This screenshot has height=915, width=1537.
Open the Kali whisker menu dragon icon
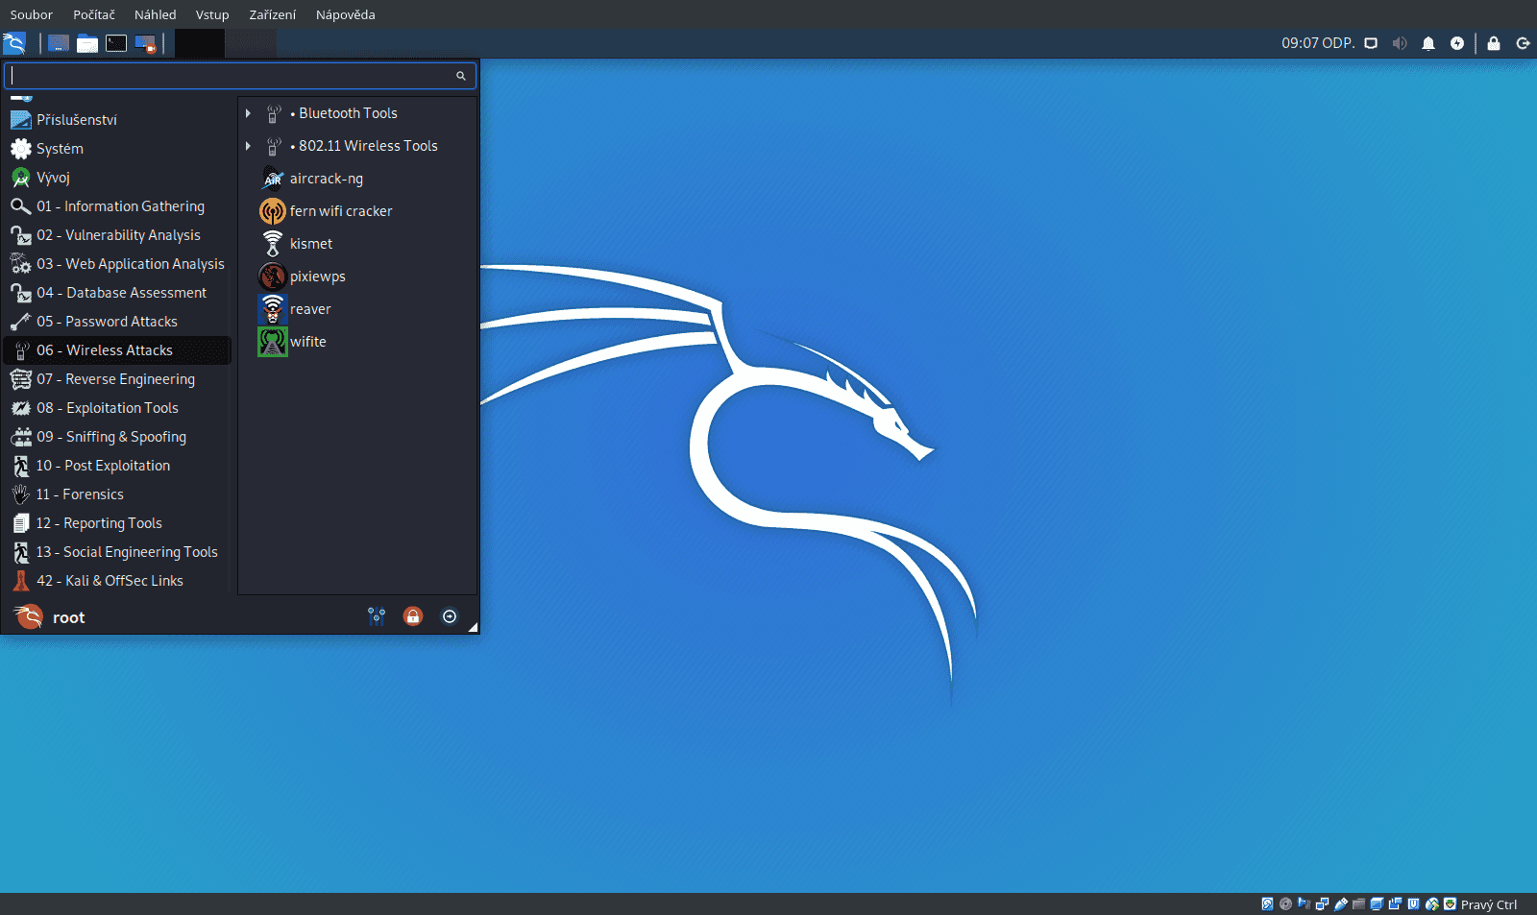[14, 42]
